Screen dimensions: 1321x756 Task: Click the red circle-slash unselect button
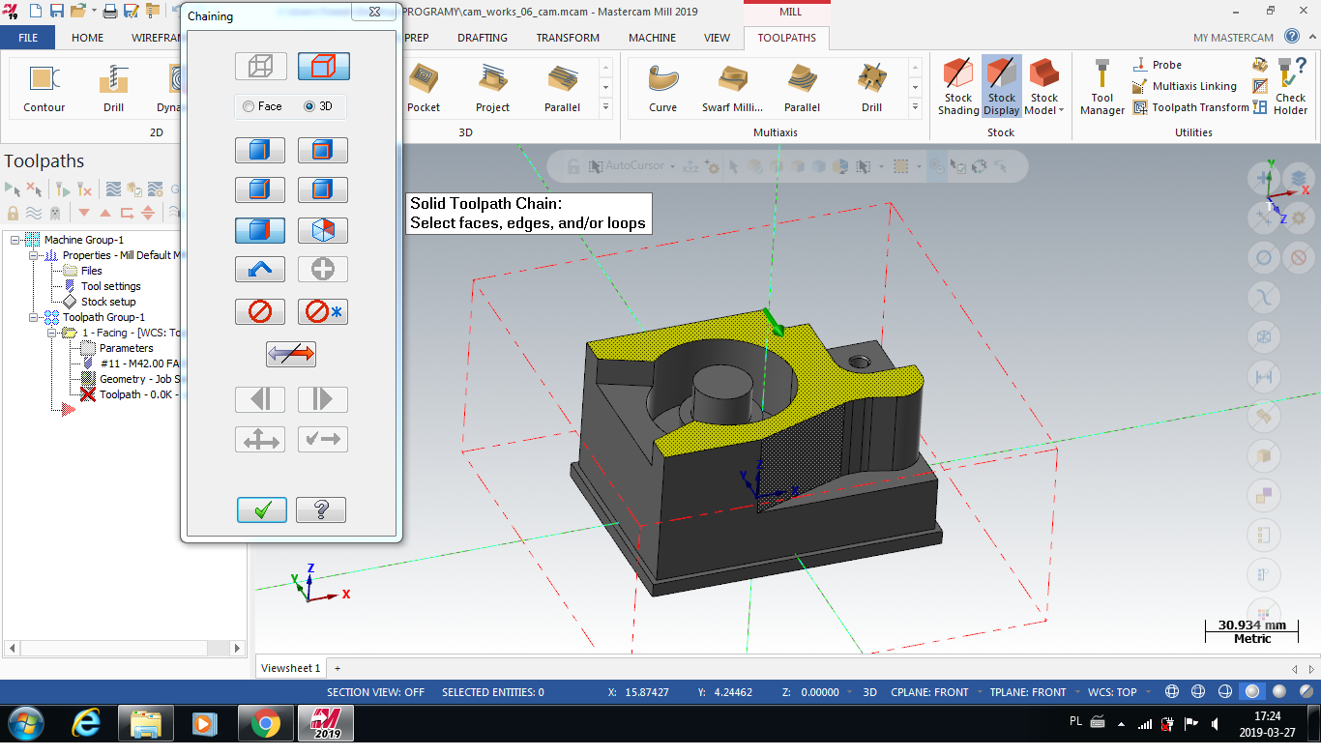click(260, 311)
